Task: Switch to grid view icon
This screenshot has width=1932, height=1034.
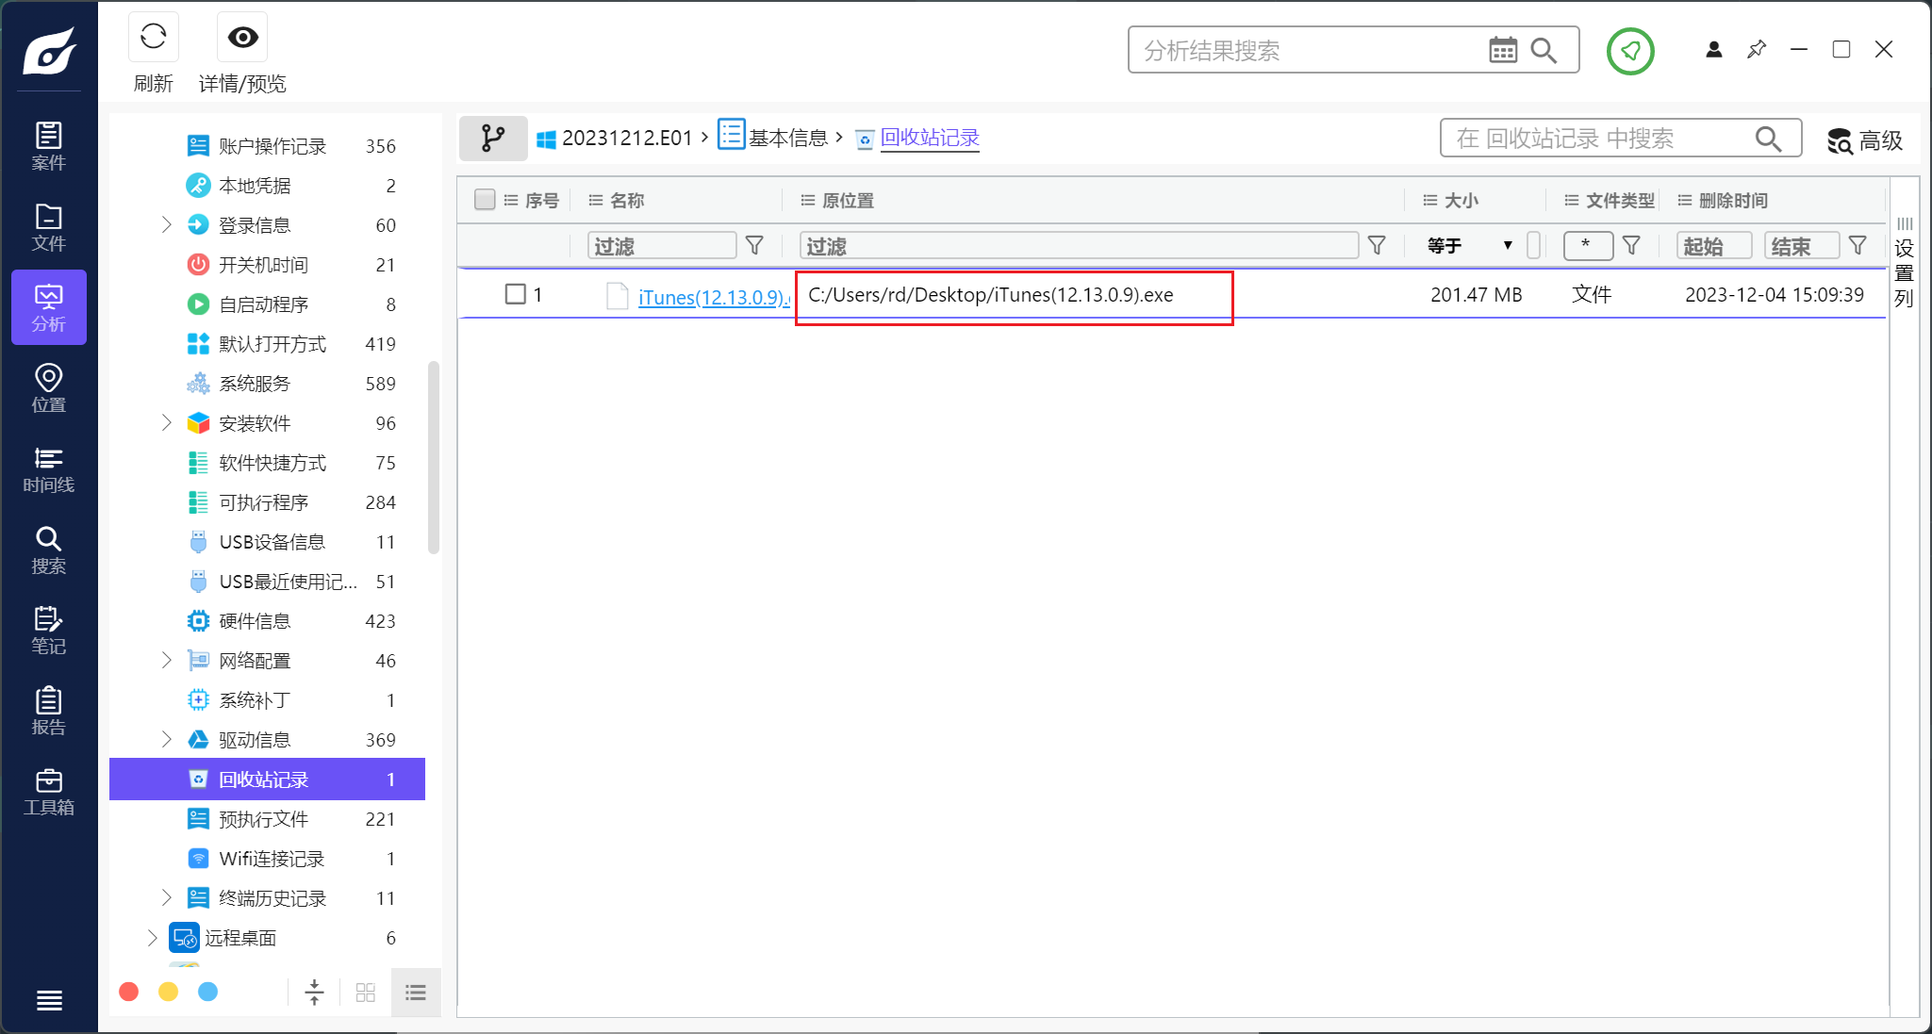Action: coord(366,993)
